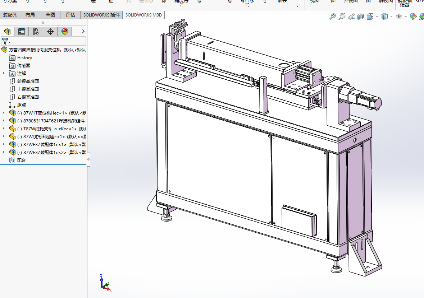The height and width of the screenshot is (298, 424).
Task: Open the ConfigurationManager tab icon
Action: 36,32
